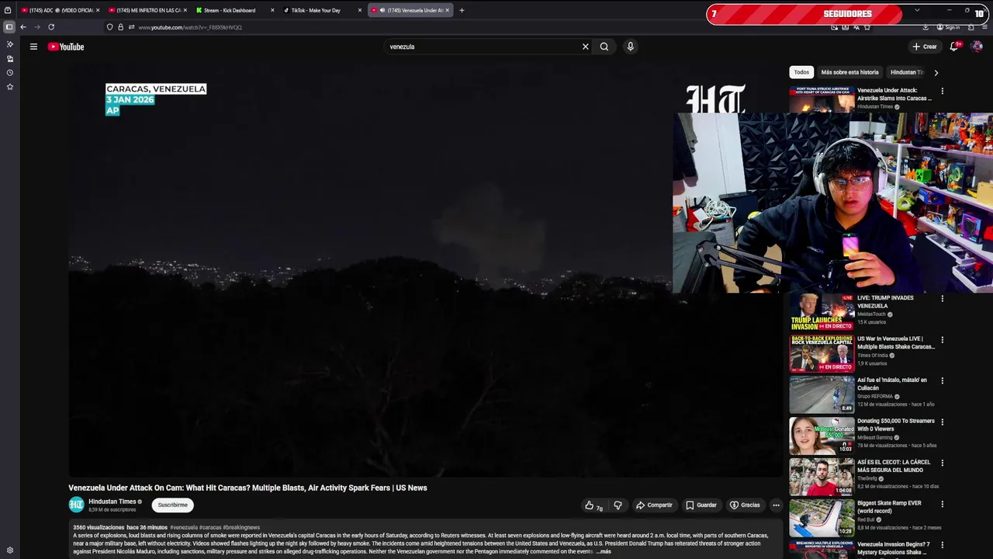Click the #venezuela hashtag in description
The image size is (993, 559).
click(x=184, y=528)
